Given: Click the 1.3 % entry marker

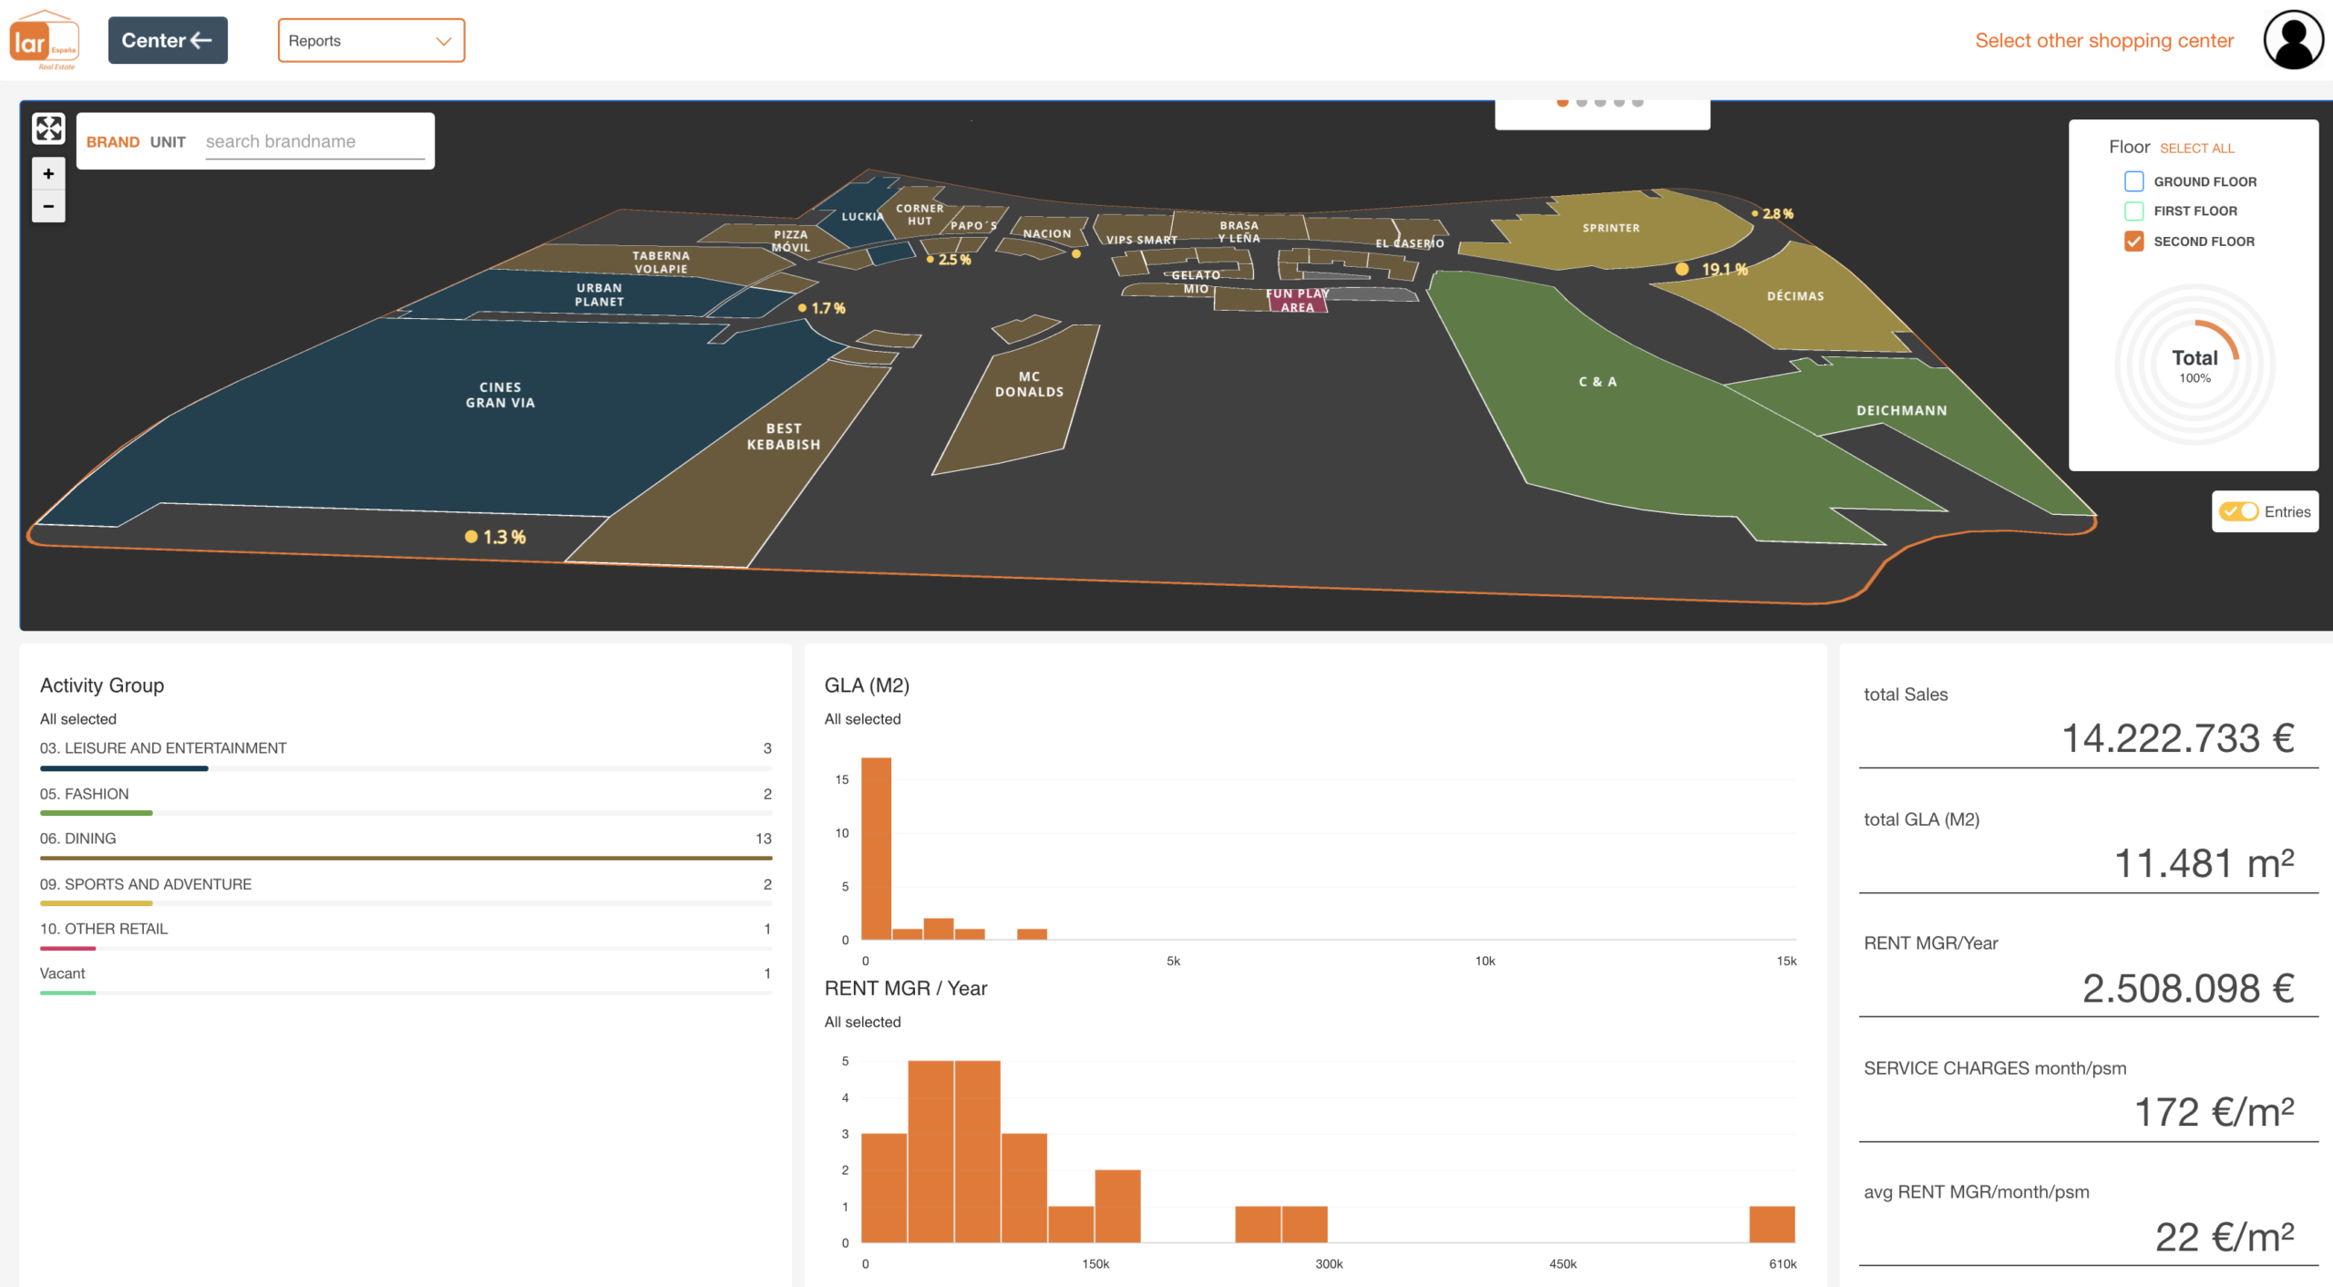Looking at the screenshot, I should [x=471, y=537].
